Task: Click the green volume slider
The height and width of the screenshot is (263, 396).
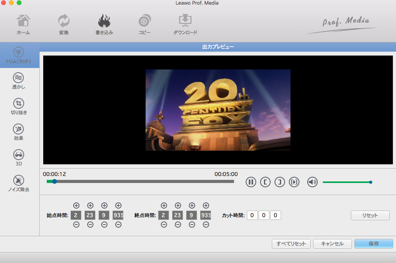Action: click(346, 182)
